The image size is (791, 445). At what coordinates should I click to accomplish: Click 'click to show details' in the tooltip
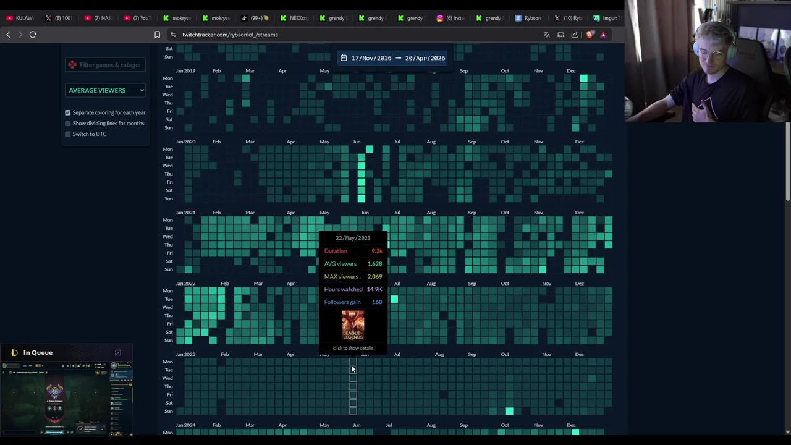(x=353, y=348)
